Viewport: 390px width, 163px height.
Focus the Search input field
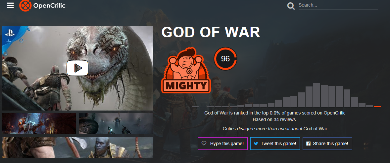pyautogui.click(x=338, y=5)
